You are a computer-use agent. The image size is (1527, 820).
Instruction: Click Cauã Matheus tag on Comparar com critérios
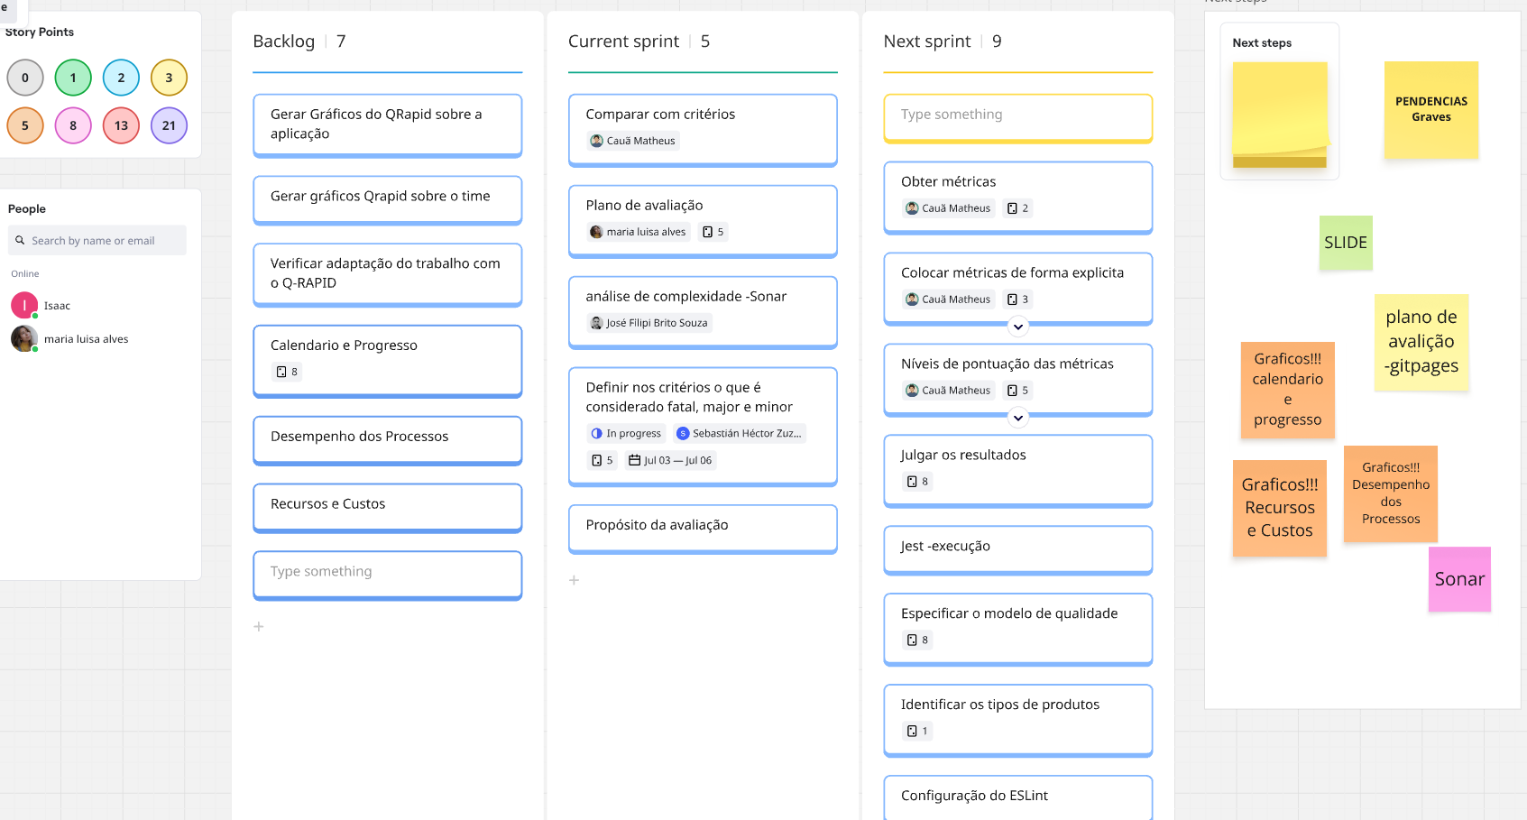coord(632,141)
